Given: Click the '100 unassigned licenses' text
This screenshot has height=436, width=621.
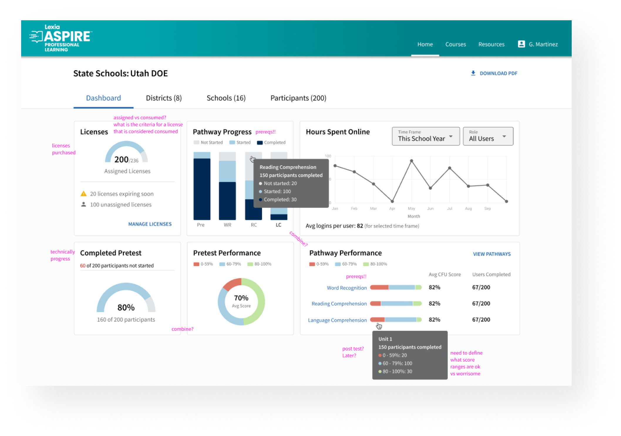Looking at the screenshot, I should click(121, 205).
